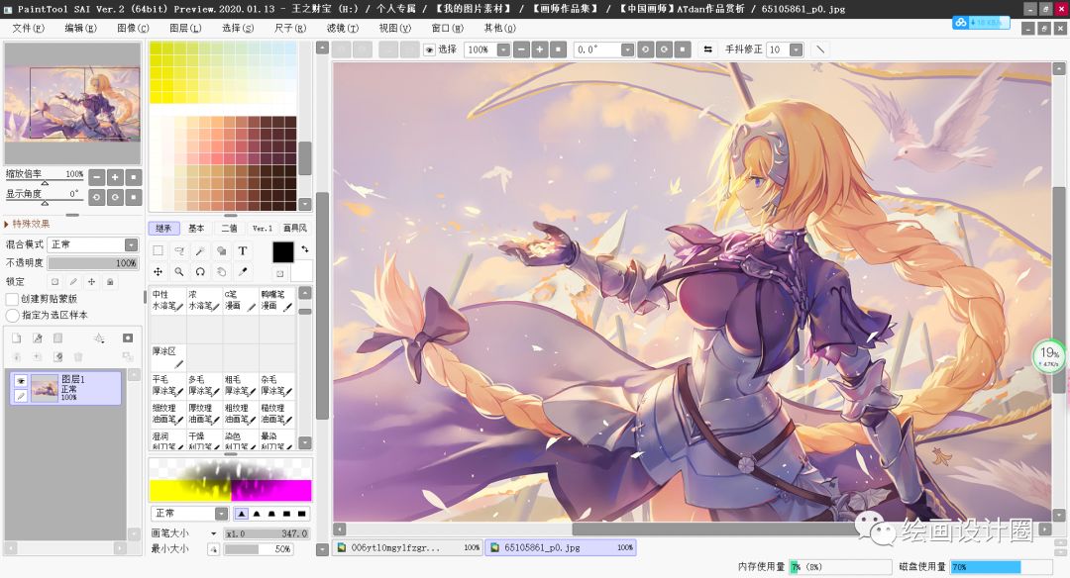
Task: Open the brush mode 正常 dropdown
Action: click(x=221, y=514)
